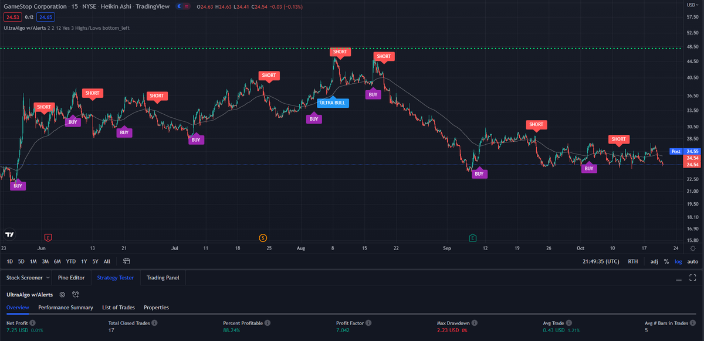This screenshot has width=704, height=341.
Task: Open strategy settings gear for UltraAlgo
Action: tap(62, 294)
